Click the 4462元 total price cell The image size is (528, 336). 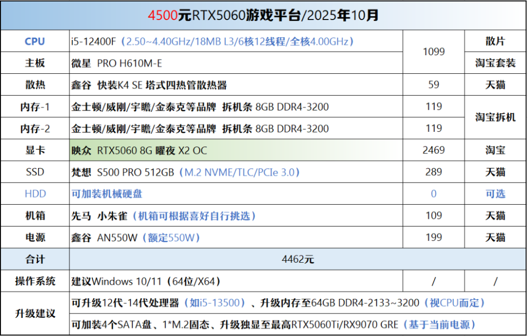point(297,259)
